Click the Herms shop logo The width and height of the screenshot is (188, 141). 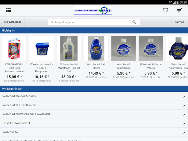pyautogui.click(x=93, y=11)
